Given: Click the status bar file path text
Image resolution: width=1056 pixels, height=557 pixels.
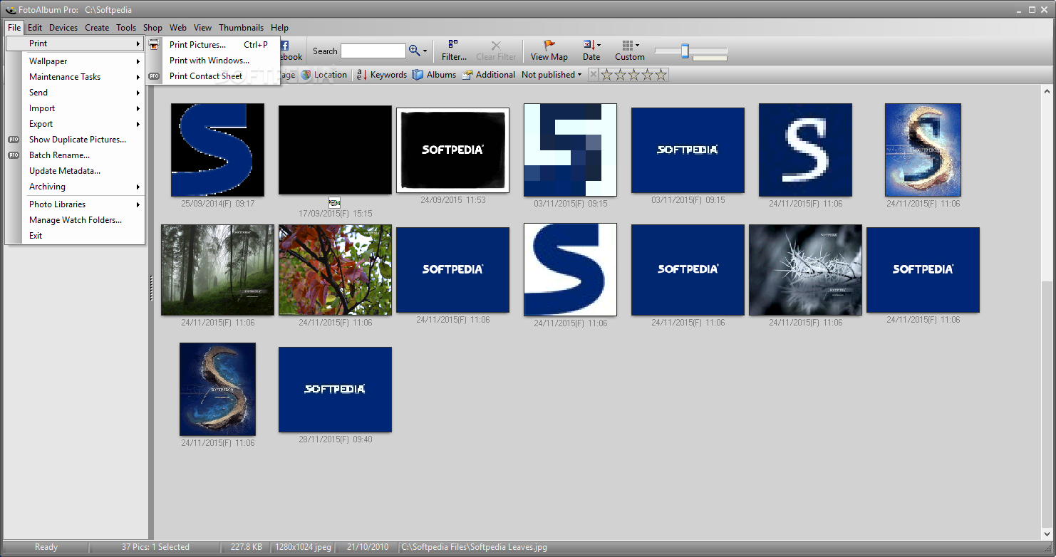Looking at the screenshot, I should [475, 547].
